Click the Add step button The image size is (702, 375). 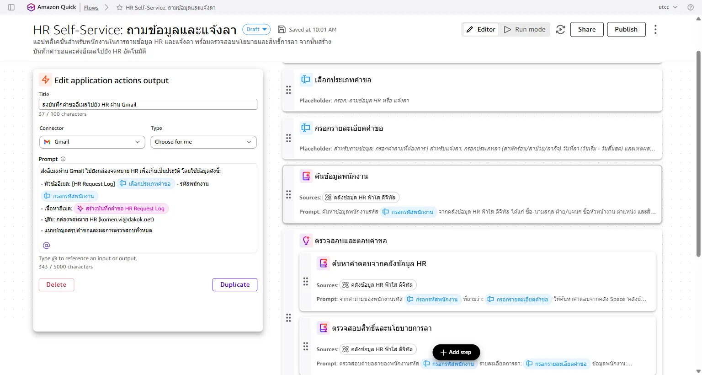tap(456, 352)
